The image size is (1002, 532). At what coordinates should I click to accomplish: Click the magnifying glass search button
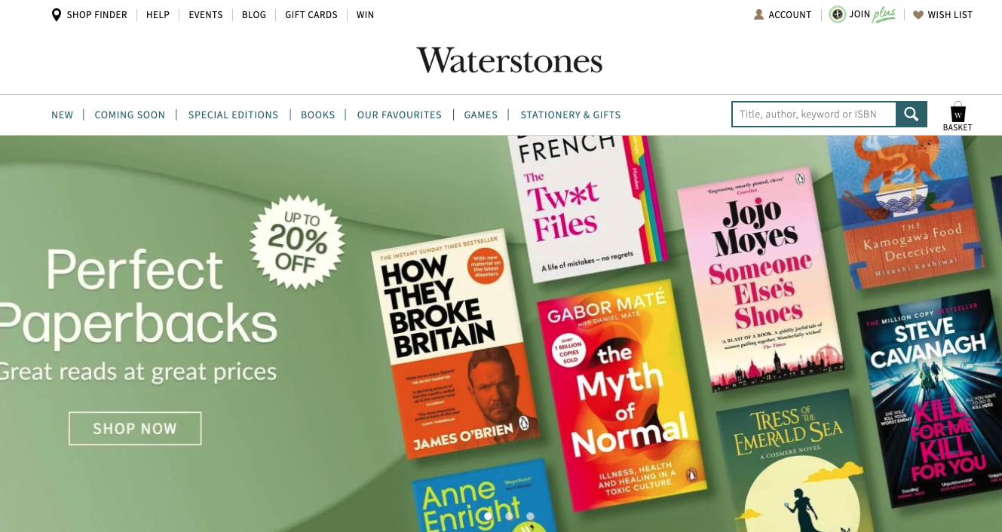pos(912,114)
